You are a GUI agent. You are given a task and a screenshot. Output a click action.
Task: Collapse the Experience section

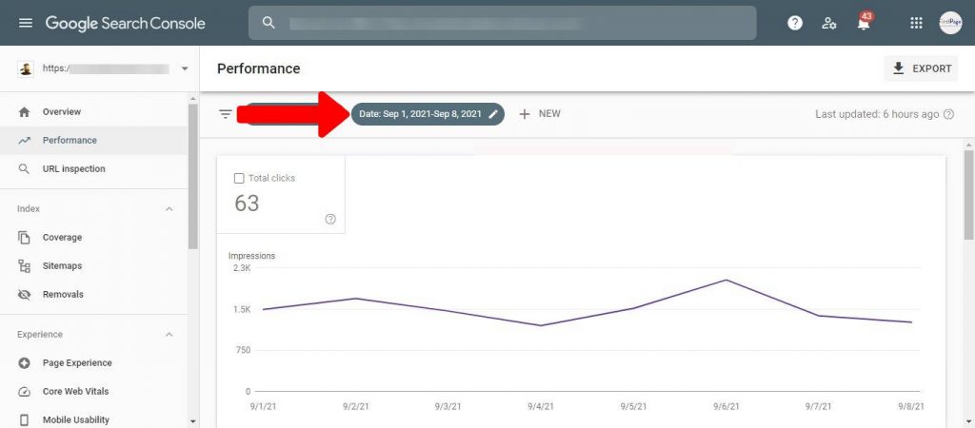point(169,335)
